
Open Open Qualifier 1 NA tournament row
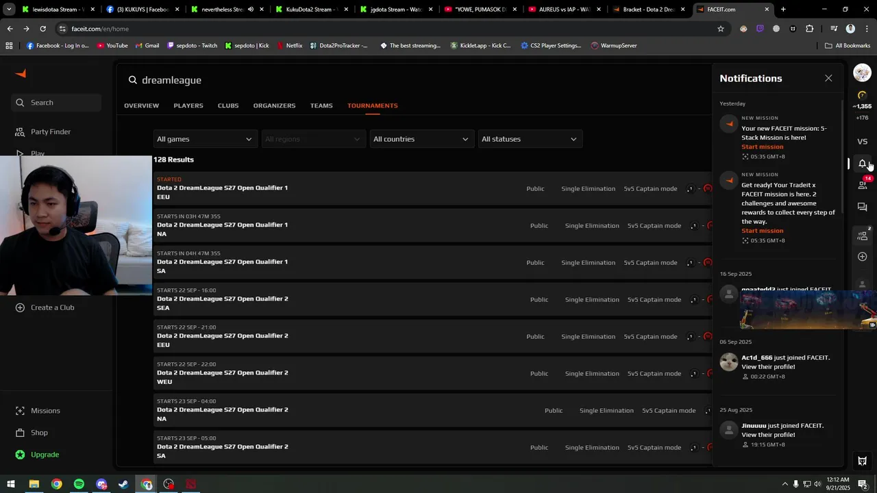(x=433, y=225)
